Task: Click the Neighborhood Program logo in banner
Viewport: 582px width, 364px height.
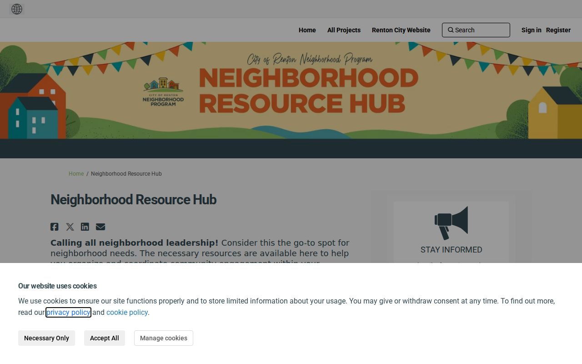Action: 163,92
